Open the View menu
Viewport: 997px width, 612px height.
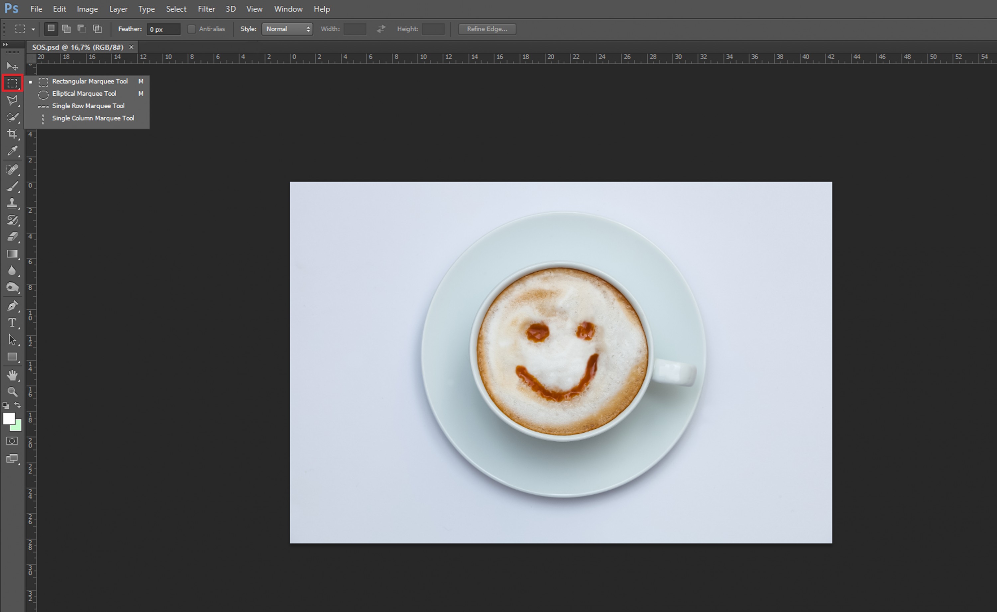(255, 9)
